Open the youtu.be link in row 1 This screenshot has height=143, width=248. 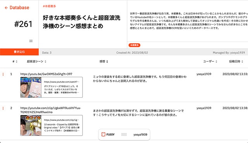coord(46,74)
